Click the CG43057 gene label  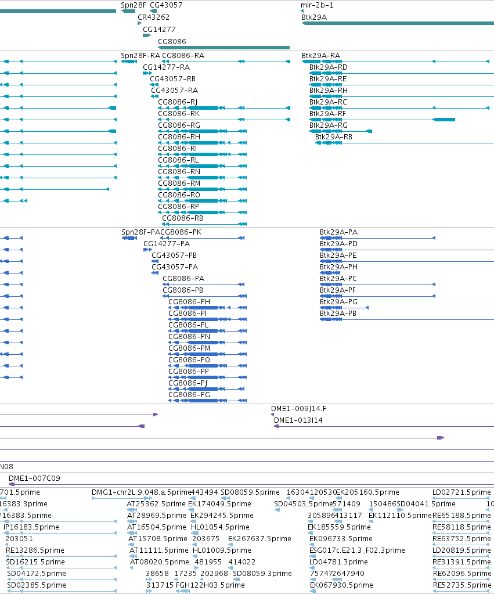[x=166, y=5]
